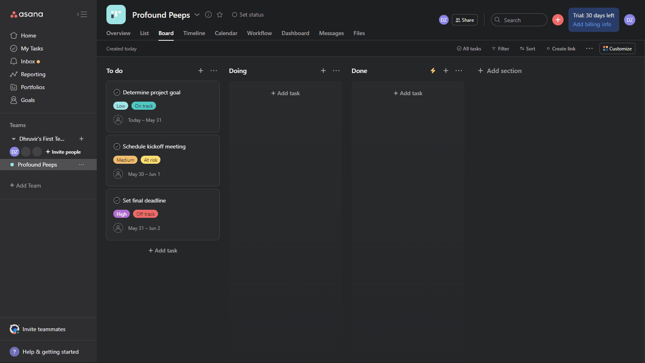
Task: Open the Messages tab
Action: coord(331,33)
